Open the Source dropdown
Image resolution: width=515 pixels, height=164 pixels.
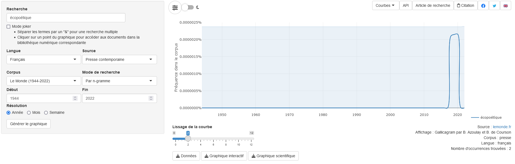(x=119, y=59)
